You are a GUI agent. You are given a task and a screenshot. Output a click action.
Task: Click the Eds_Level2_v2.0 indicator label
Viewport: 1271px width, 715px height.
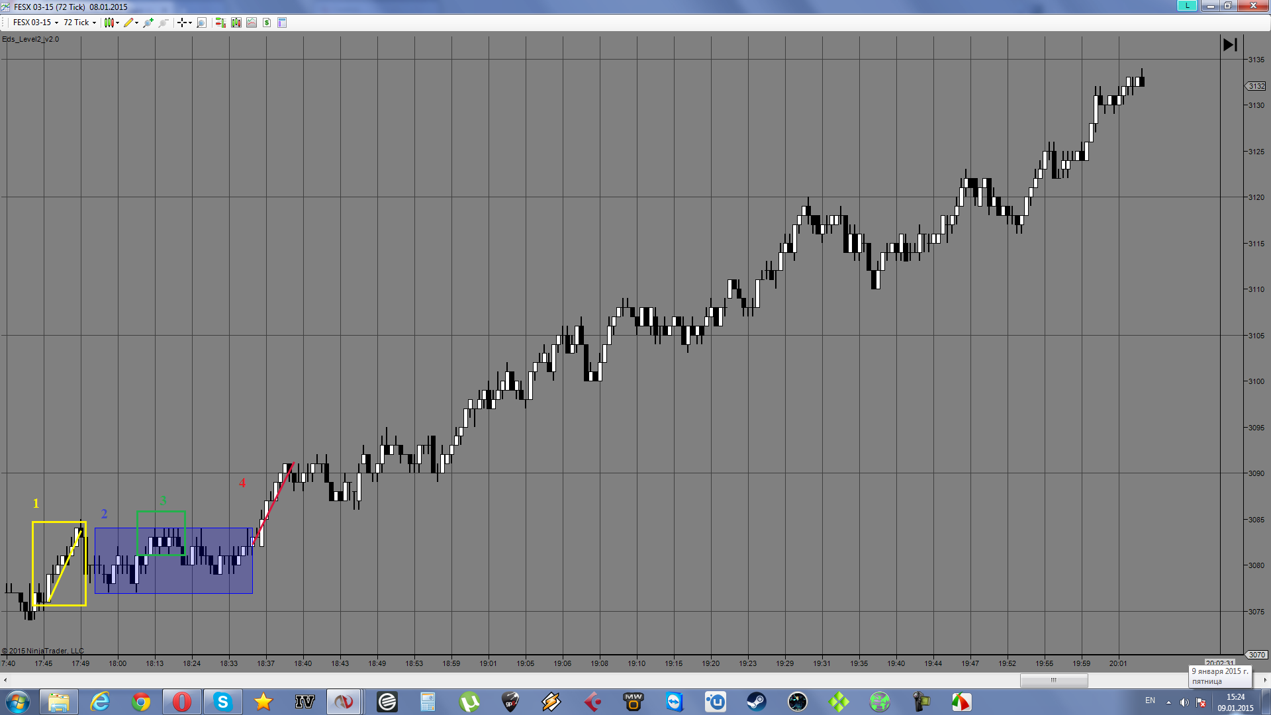[x=30, y=39]
